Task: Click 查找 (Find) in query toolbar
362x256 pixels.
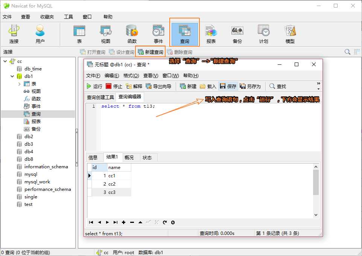Action: point(278,86)
